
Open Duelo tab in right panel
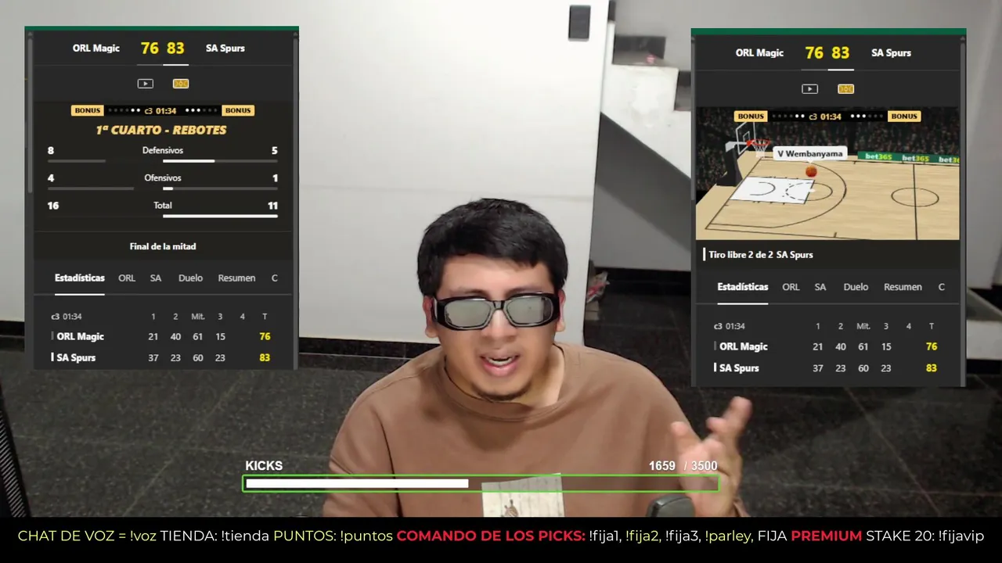(x=856, y=287)
